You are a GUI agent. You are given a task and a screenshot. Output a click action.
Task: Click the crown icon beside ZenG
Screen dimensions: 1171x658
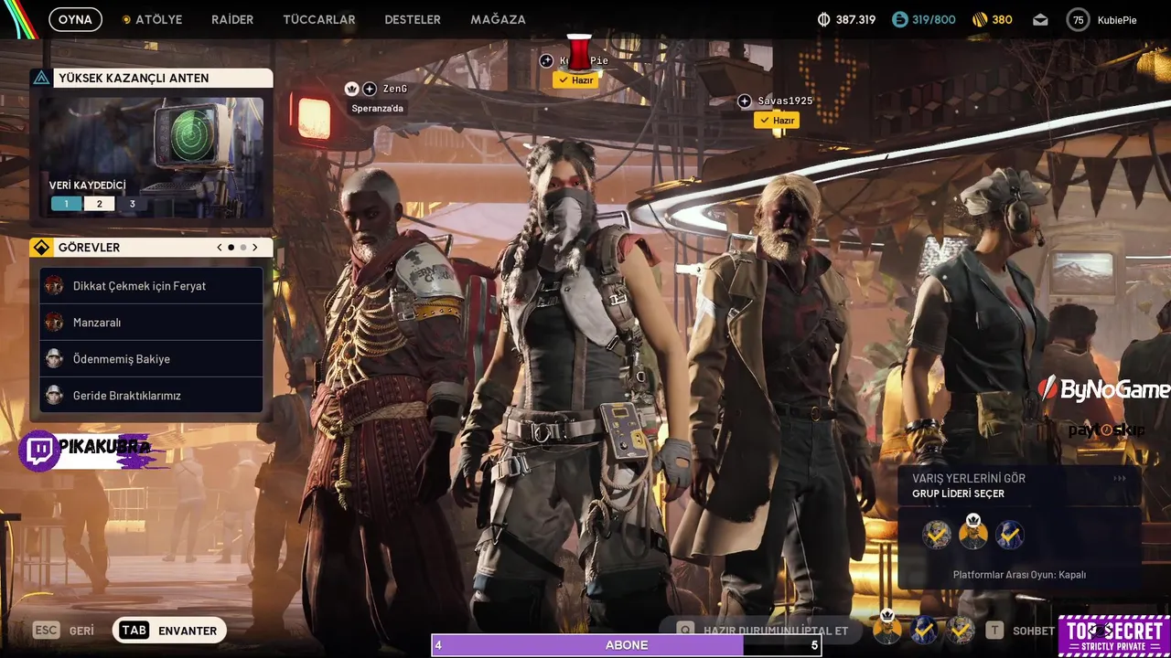click(x=351, y=89)
